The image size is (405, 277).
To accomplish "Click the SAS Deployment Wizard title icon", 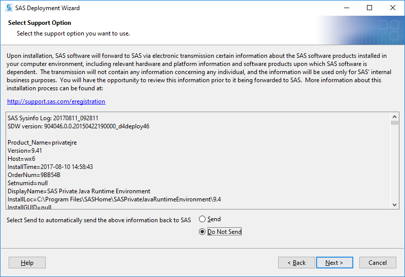I will (9, 8).
